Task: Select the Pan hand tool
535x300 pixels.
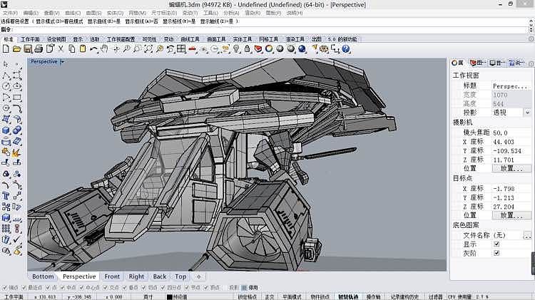Action: tap(104, 48)
